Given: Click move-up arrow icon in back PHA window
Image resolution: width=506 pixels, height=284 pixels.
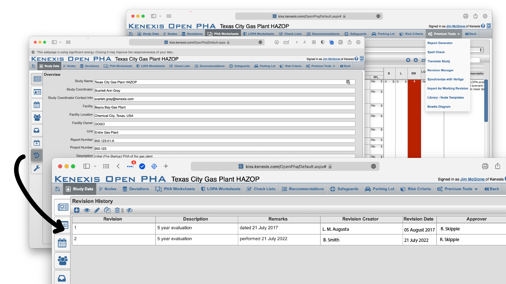Looking at the screenshot, I should point(408,60).
